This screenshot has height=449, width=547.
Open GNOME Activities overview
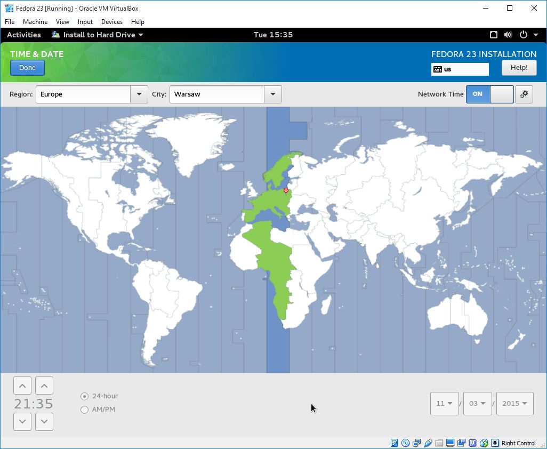click(x=23, y=35)
